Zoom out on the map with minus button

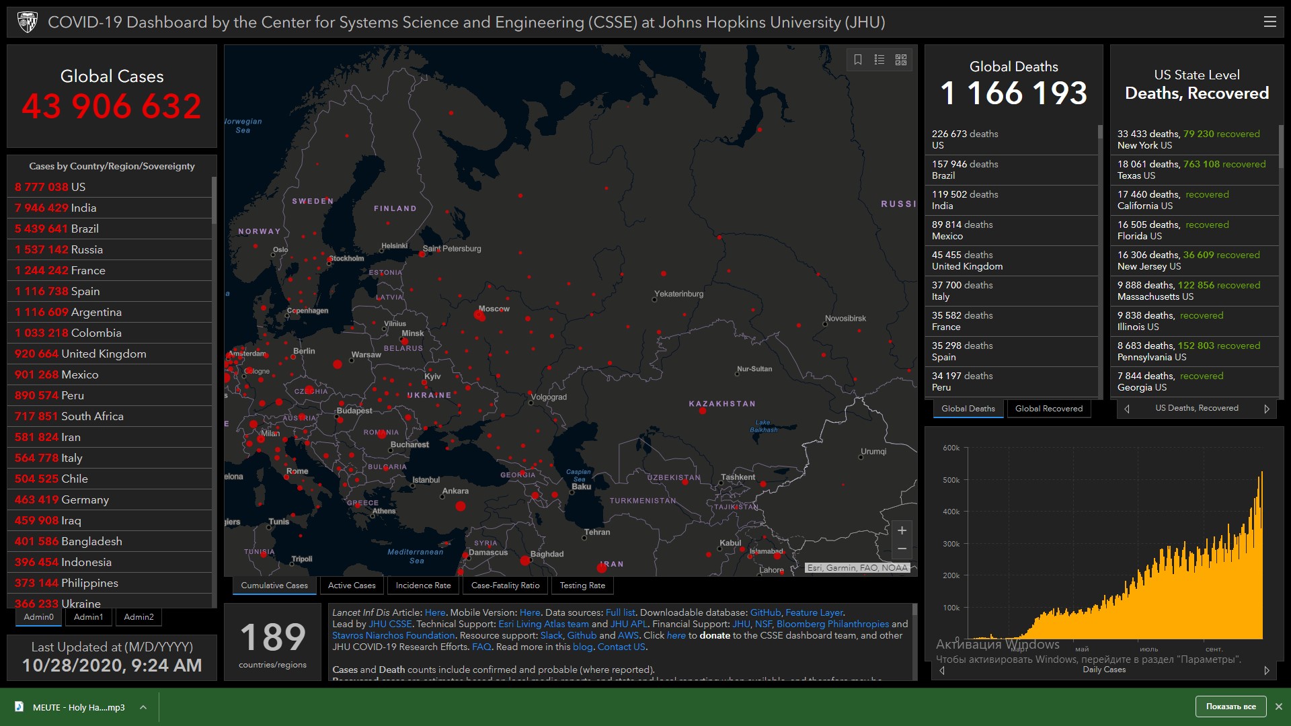click(x=902, y=549)
